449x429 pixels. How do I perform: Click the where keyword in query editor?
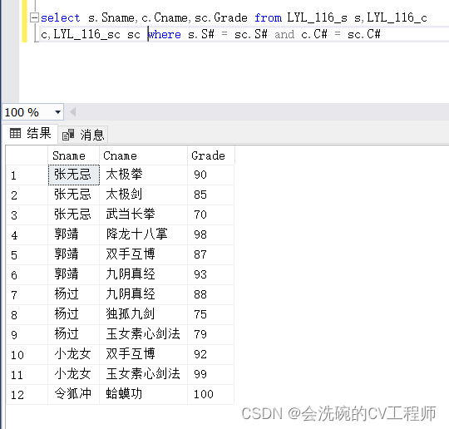click(x=165, y=35)
